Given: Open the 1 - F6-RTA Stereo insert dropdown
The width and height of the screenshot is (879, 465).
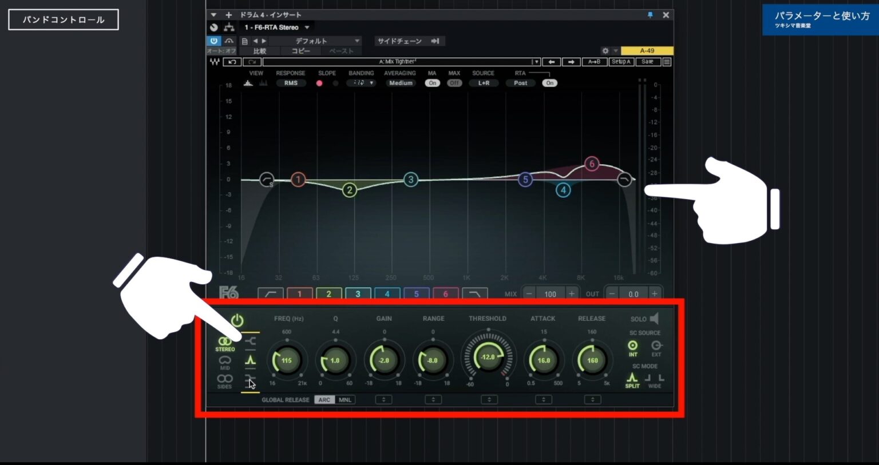Looking at the screenshot, I should click(x=278, y=27).
